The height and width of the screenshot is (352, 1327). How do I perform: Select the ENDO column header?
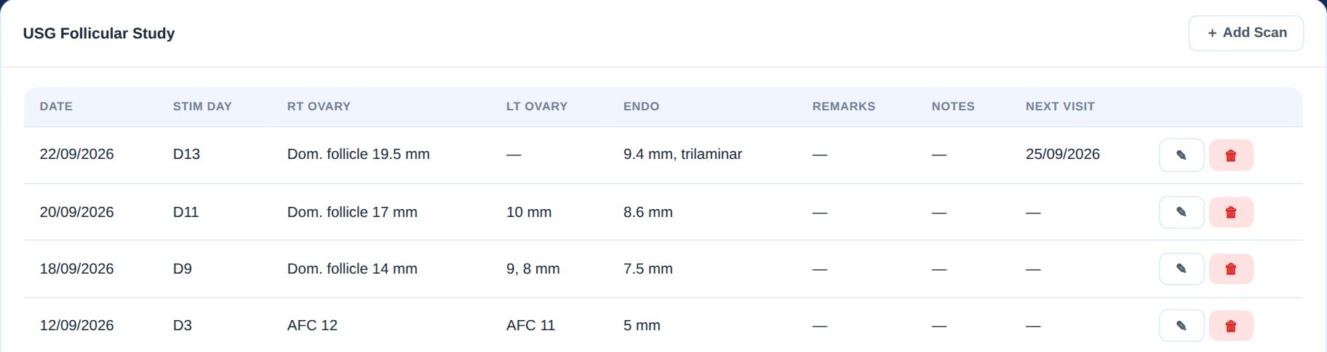pos(641,106)
